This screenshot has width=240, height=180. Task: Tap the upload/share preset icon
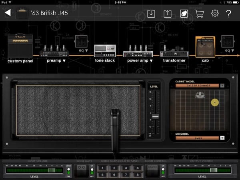pos(168,14)
